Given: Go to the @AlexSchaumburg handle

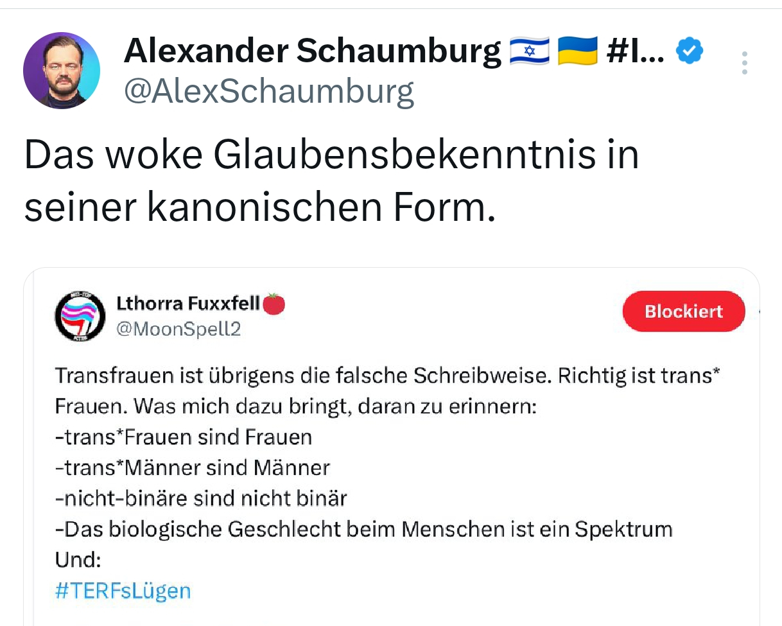Looking at the screenshot, I should pyautogui.click(x=268, y=92).
